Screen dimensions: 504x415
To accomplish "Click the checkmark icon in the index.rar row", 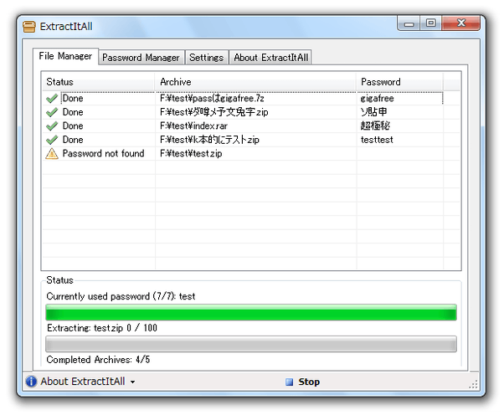I will click(52, 126).
